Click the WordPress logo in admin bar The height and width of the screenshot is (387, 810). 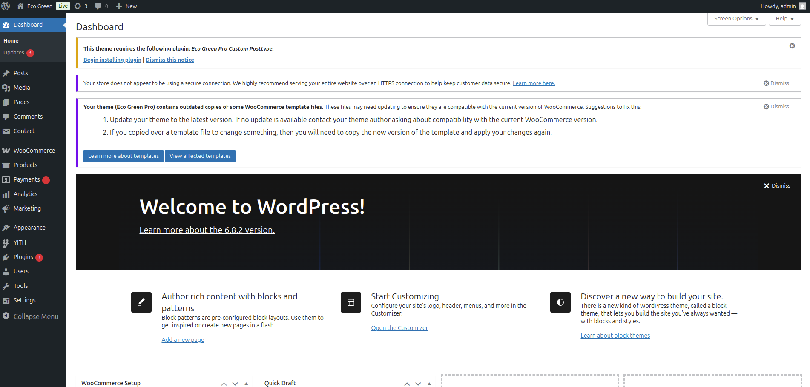[6, 6]
